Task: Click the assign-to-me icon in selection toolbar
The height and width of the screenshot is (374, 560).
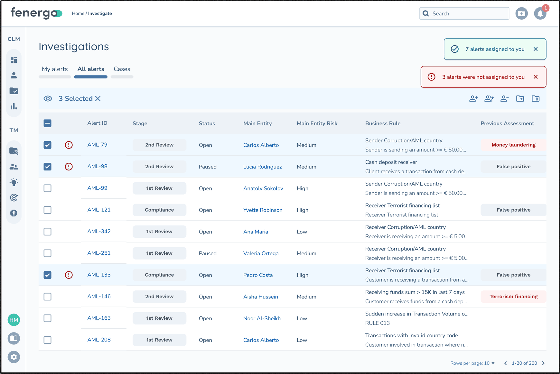Action: (x=473, y=99)
